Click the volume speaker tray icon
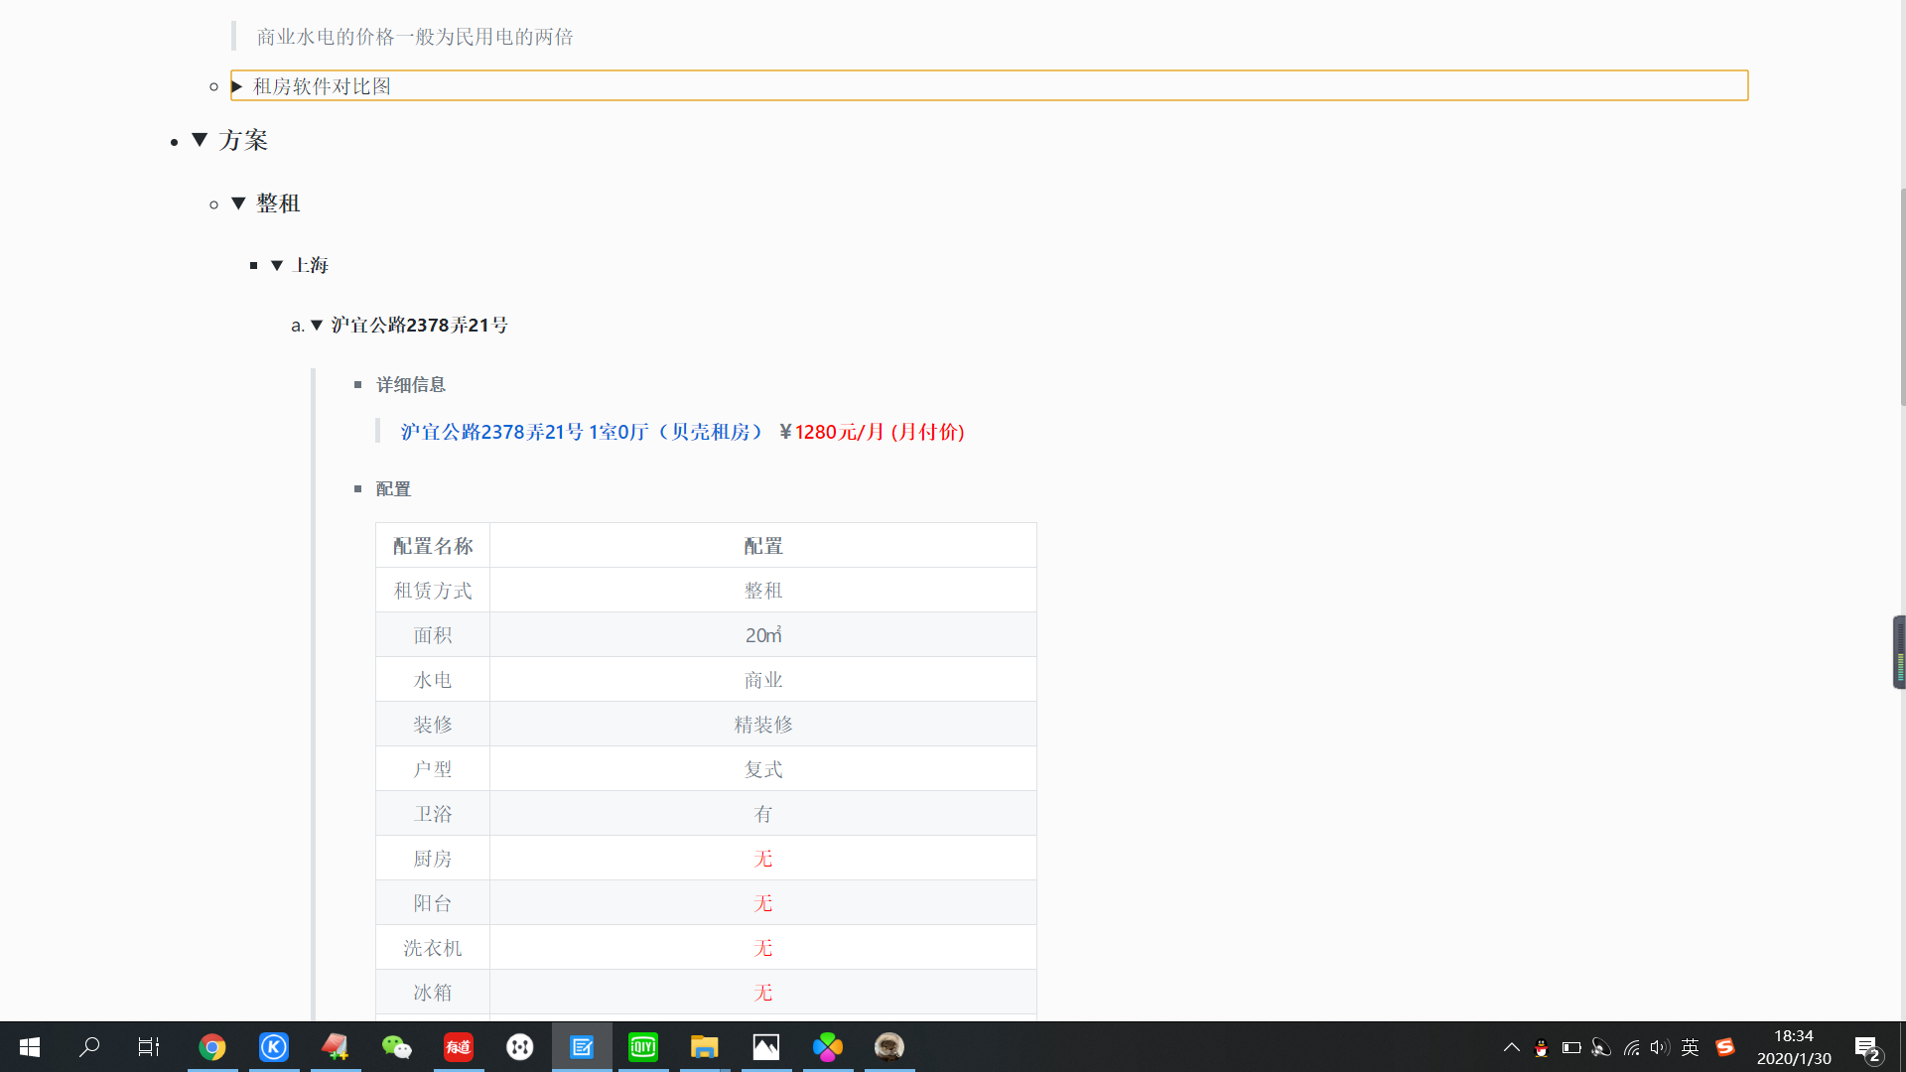The image size is (1906, 1072). 1659,1047
